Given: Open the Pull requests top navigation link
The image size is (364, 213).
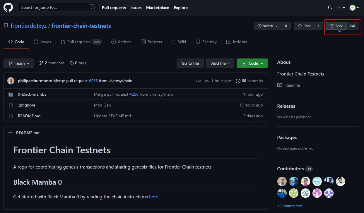Looking at the screenshot, I should click(x=114, y=8).
